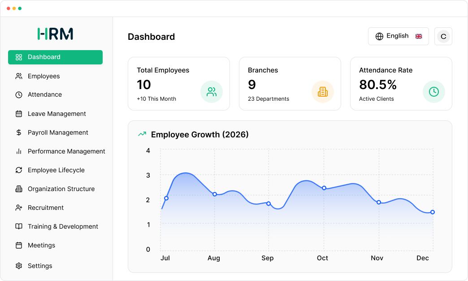Viewport: 468px width, 281px height.
Task: Click the Payroll Management dollar icon
Action: coord(19,132)
